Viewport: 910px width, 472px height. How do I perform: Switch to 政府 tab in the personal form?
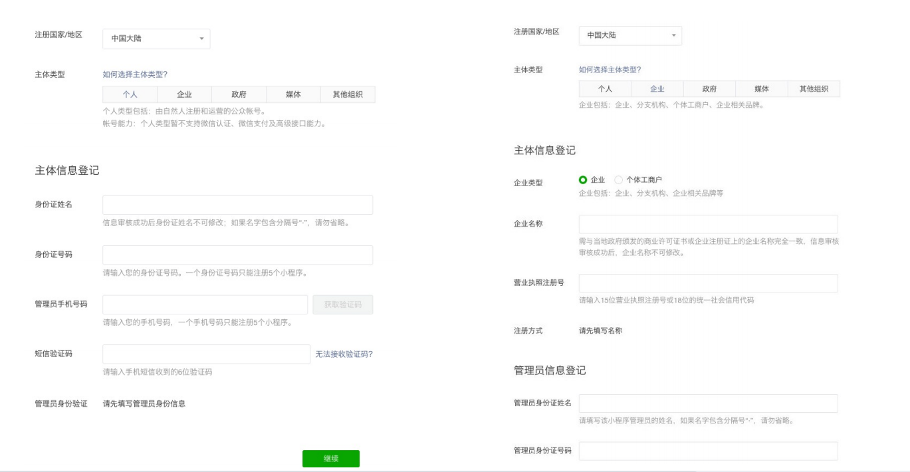[x=239, y=94]
